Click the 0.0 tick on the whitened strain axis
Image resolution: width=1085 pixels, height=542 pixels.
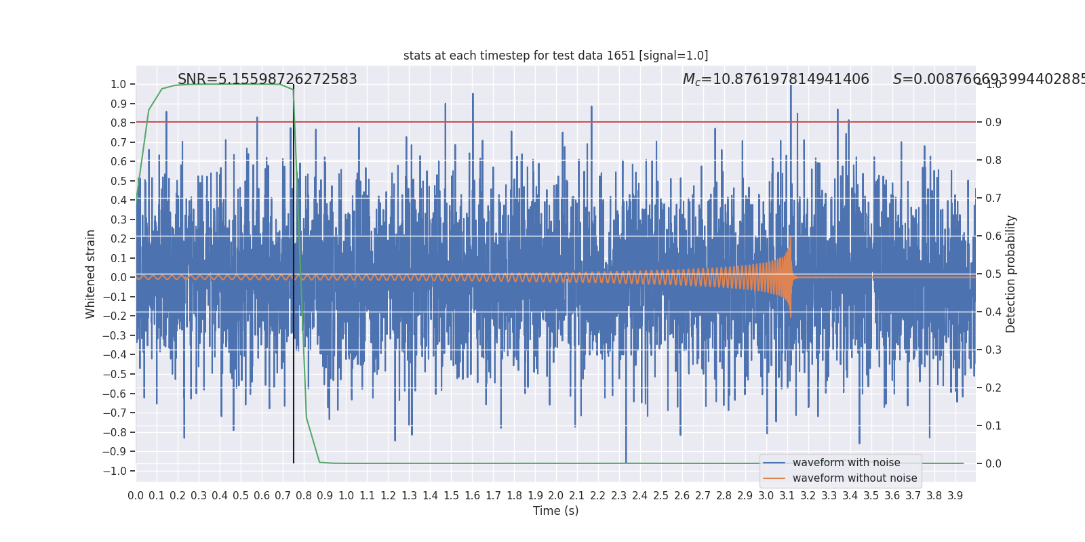click(x=119, y=277)
